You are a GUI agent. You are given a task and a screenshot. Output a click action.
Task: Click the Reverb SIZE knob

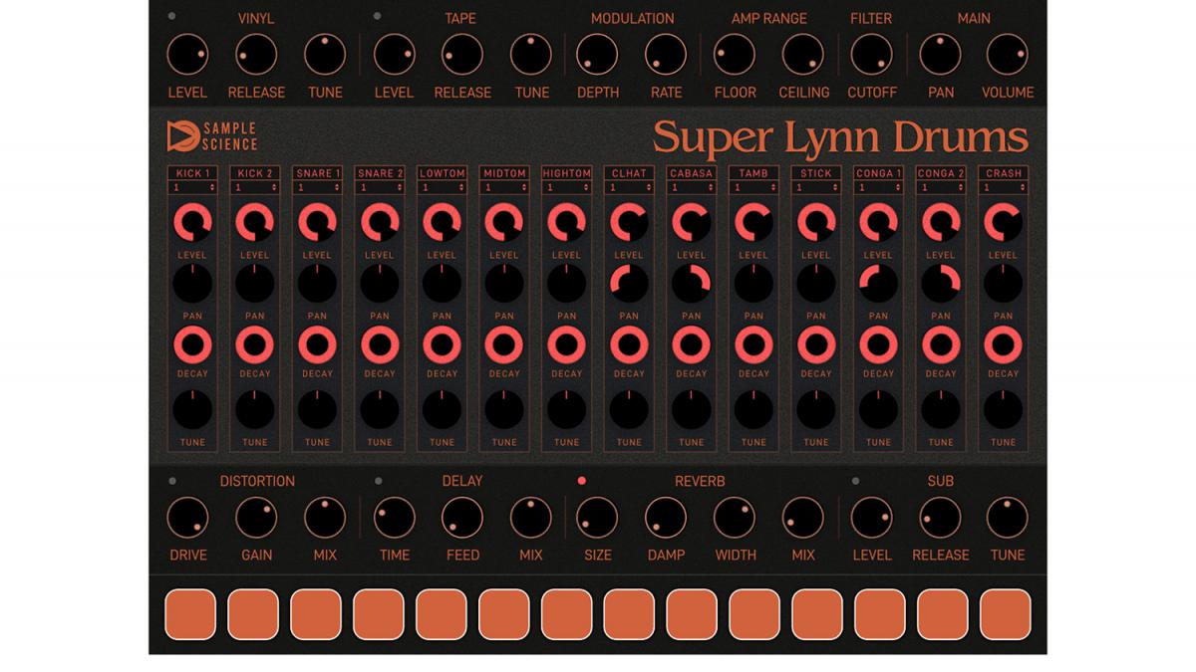coord(597,518)
